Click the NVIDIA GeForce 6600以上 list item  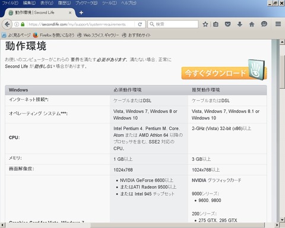point(147,180)
